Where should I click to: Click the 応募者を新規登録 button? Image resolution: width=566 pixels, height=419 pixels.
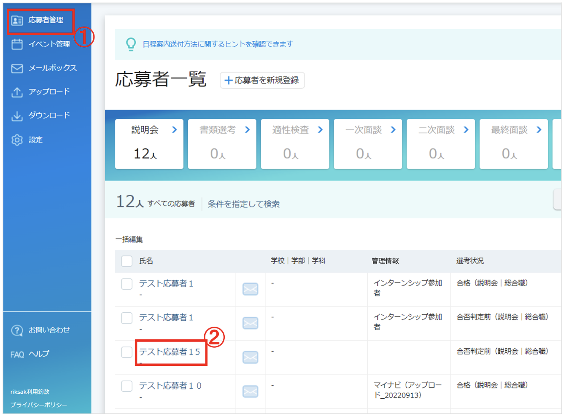[262, 81]
